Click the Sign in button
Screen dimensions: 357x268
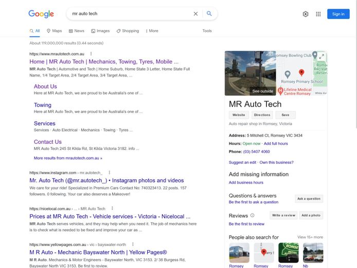[338, 14]
